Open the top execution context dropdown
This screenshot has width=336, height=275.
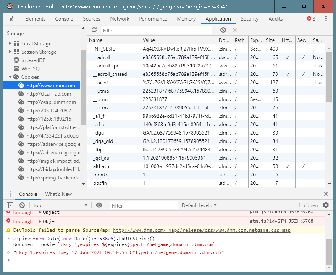pos(60,205)
